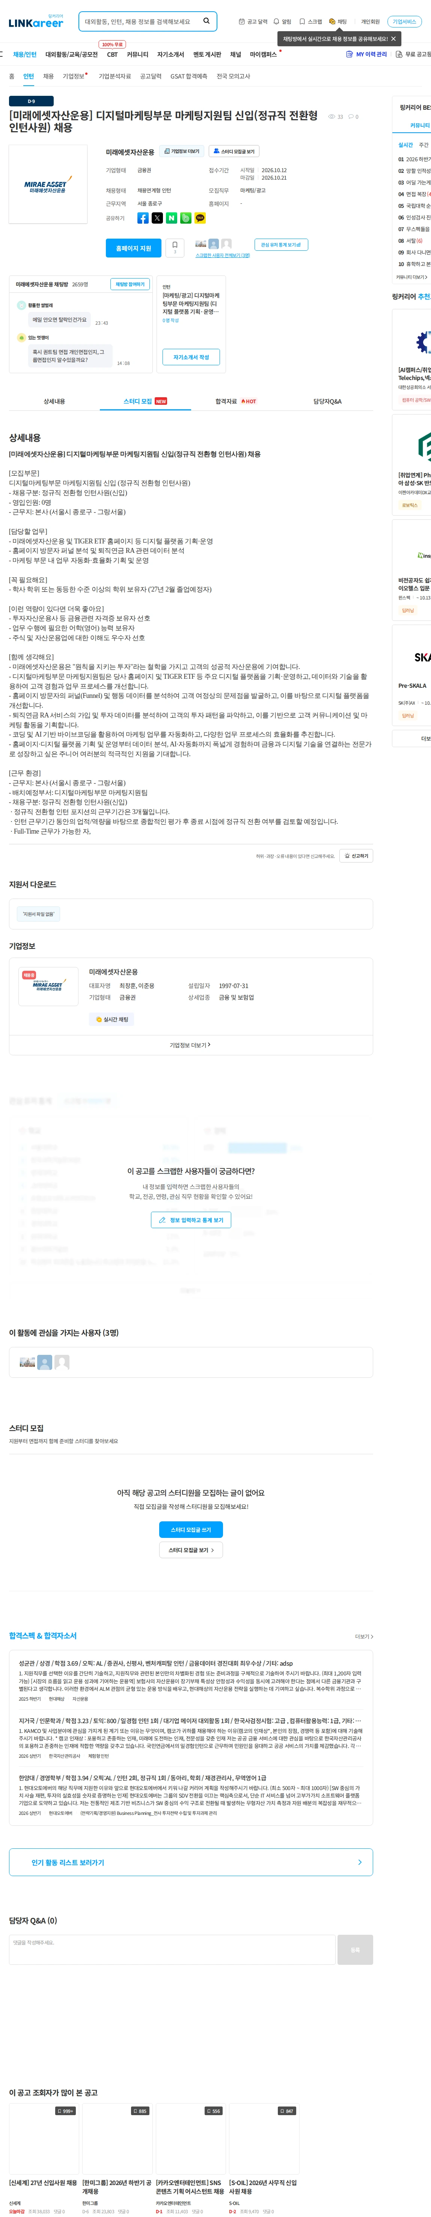The image size is (431, 2217).
Task: Switch to 합격자료 HOT tab
Action: pos(236,401)
